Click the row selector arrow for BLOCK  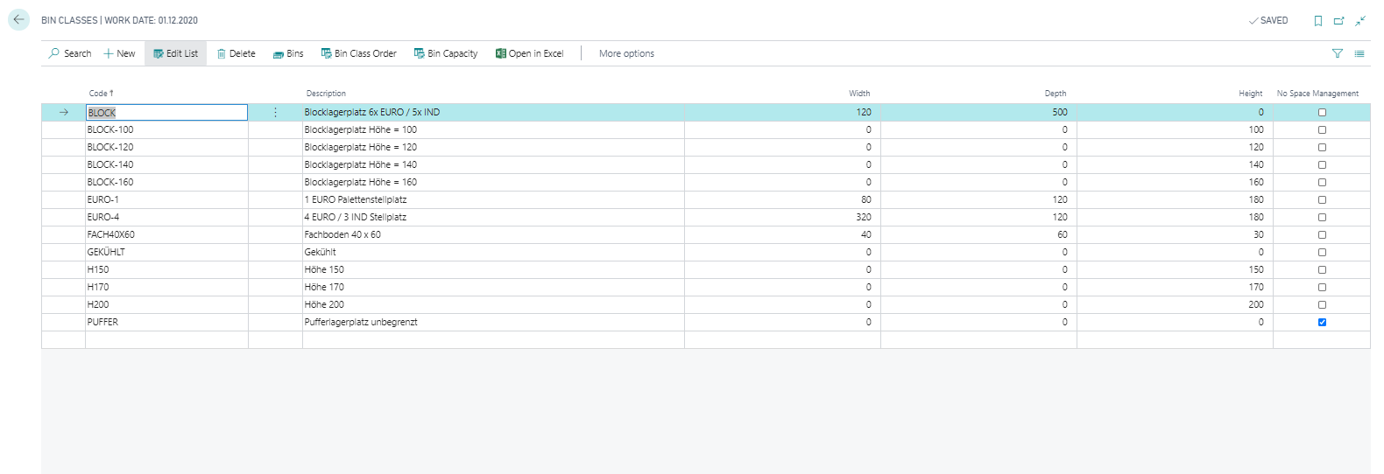point(63,112)
